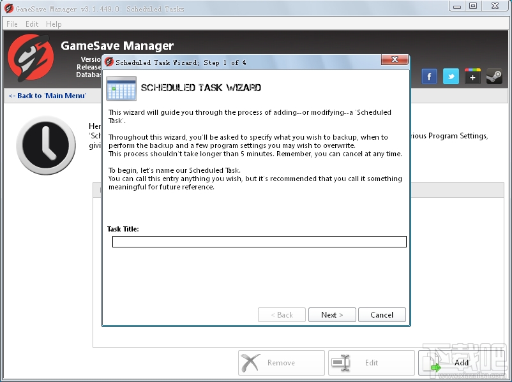
Task: Click inside the Task Title field
Action: (x=259, y=241)
